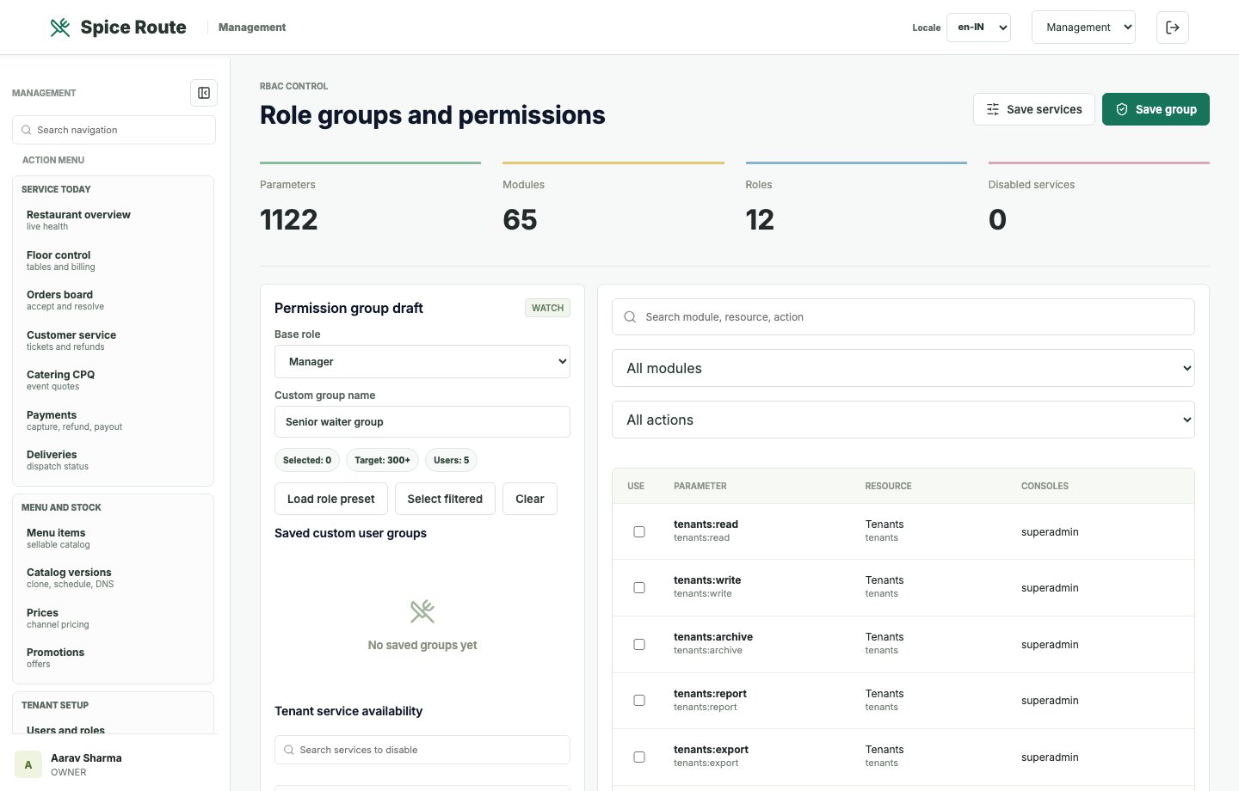
Task: Click Load role preset
Action: [x=331, y=499]
